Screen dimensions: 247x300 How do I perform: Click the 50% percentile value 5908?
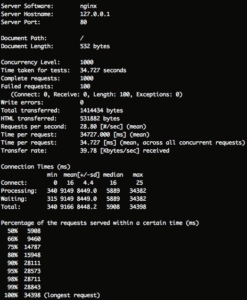(x=34, y=231)
